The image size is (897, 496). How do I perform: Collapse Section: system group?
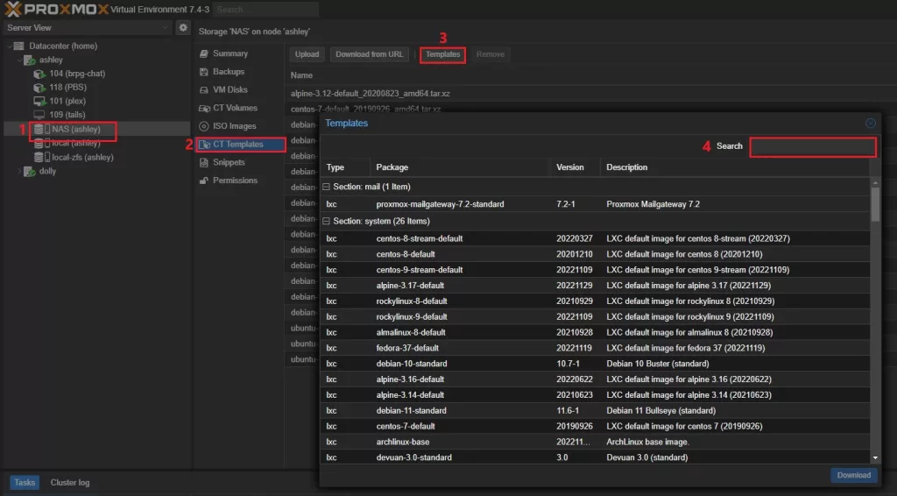pos(326,221)
